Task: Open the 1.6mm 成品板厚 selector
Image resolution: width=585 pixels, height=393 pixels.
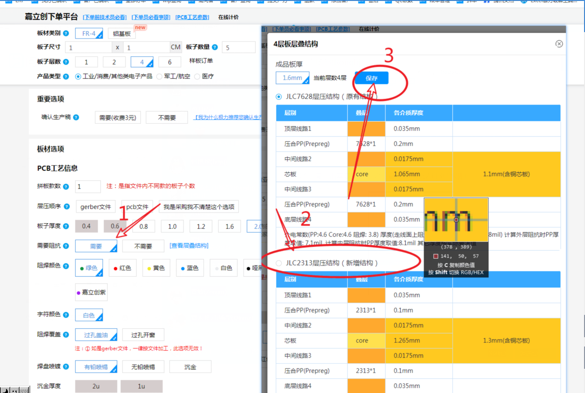Action: (292, 78)
